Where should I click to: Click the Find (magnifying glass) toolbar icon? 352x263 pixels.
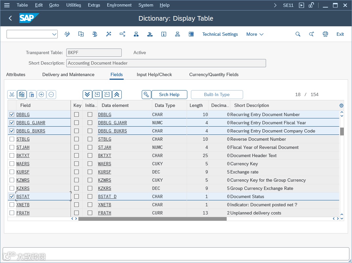pyautogui.click(x=298, y=34)
